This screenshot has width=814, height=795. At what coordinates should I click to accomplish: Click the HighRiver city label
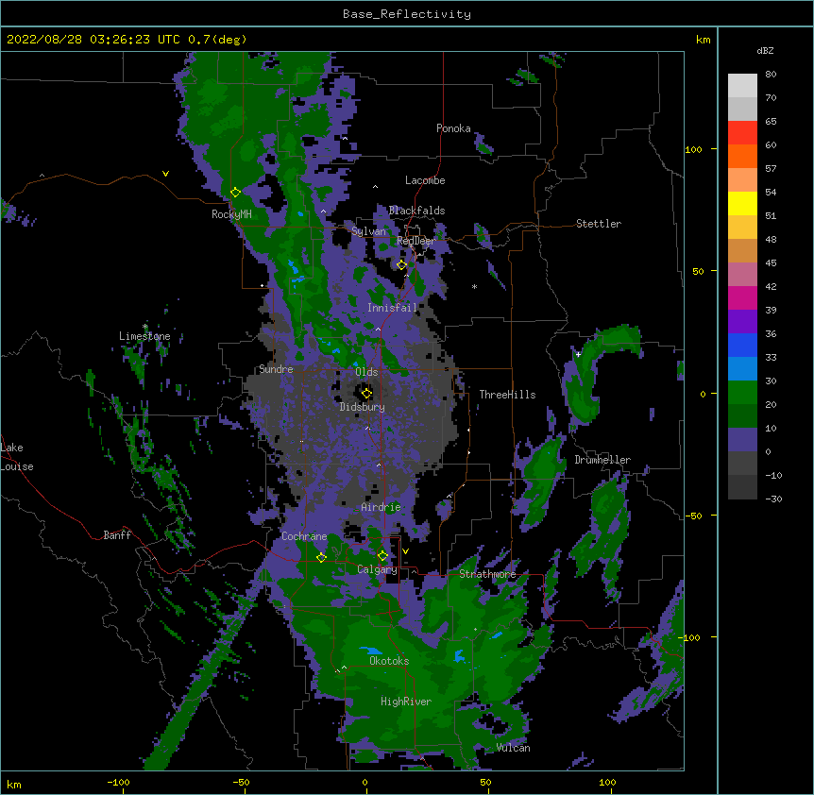[x=406, y=702]
